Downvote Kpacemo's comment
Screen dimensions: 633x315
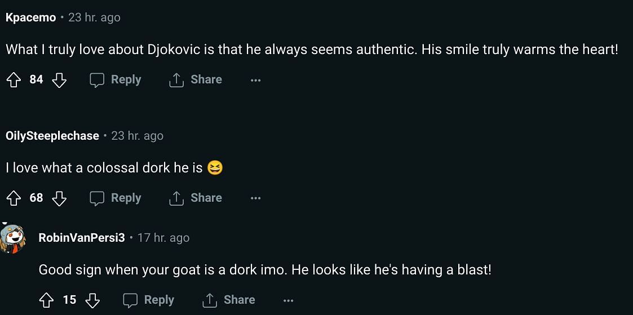click(59, 80)
